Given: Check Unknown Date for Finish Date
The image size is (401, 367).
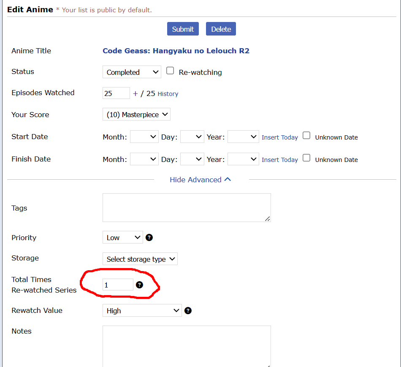Looking at the screenshot, I should [306, 158].
